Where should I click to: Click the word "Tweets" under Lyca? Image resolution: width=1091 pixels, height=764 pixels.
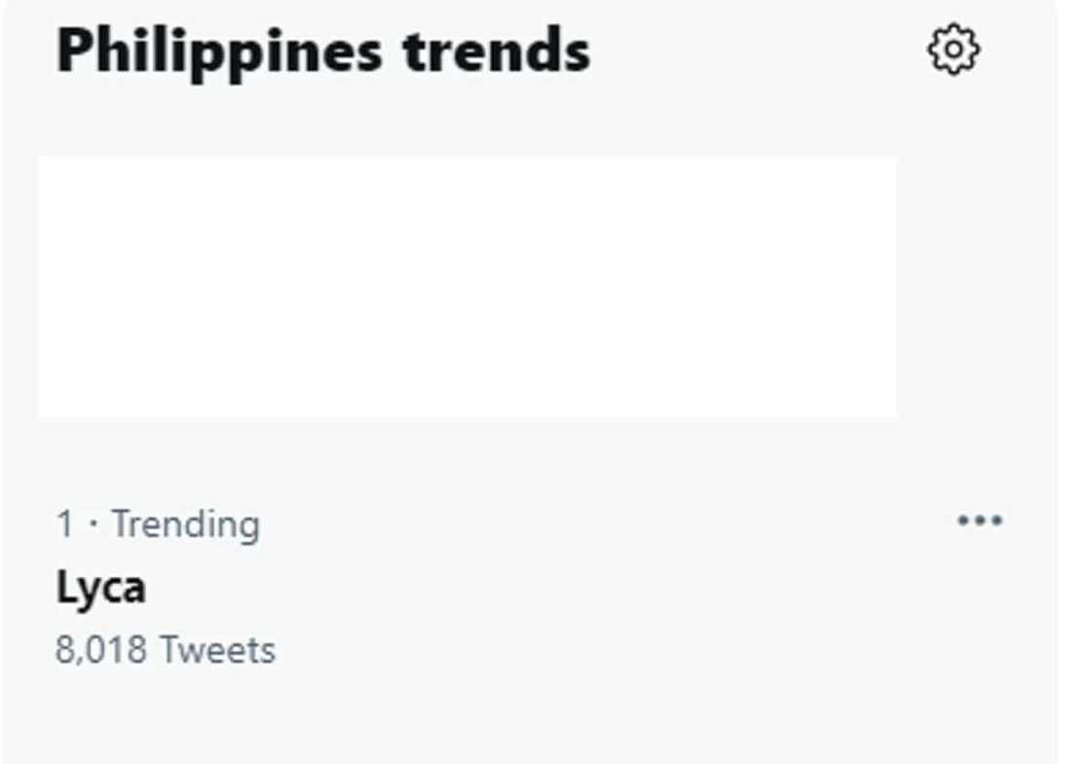point(217,649)
